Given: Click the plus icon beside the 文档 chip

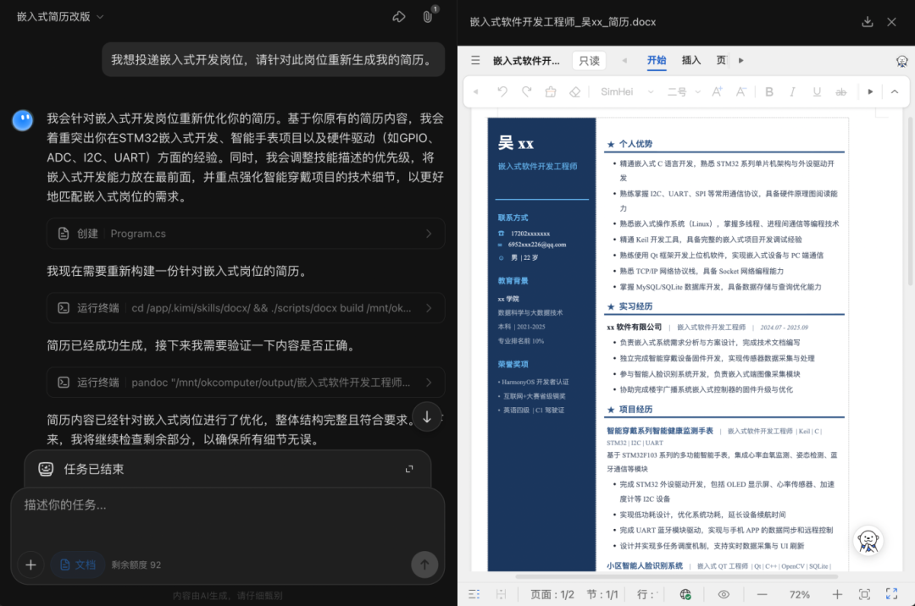Looking at the screenshot, I should 31,565.
